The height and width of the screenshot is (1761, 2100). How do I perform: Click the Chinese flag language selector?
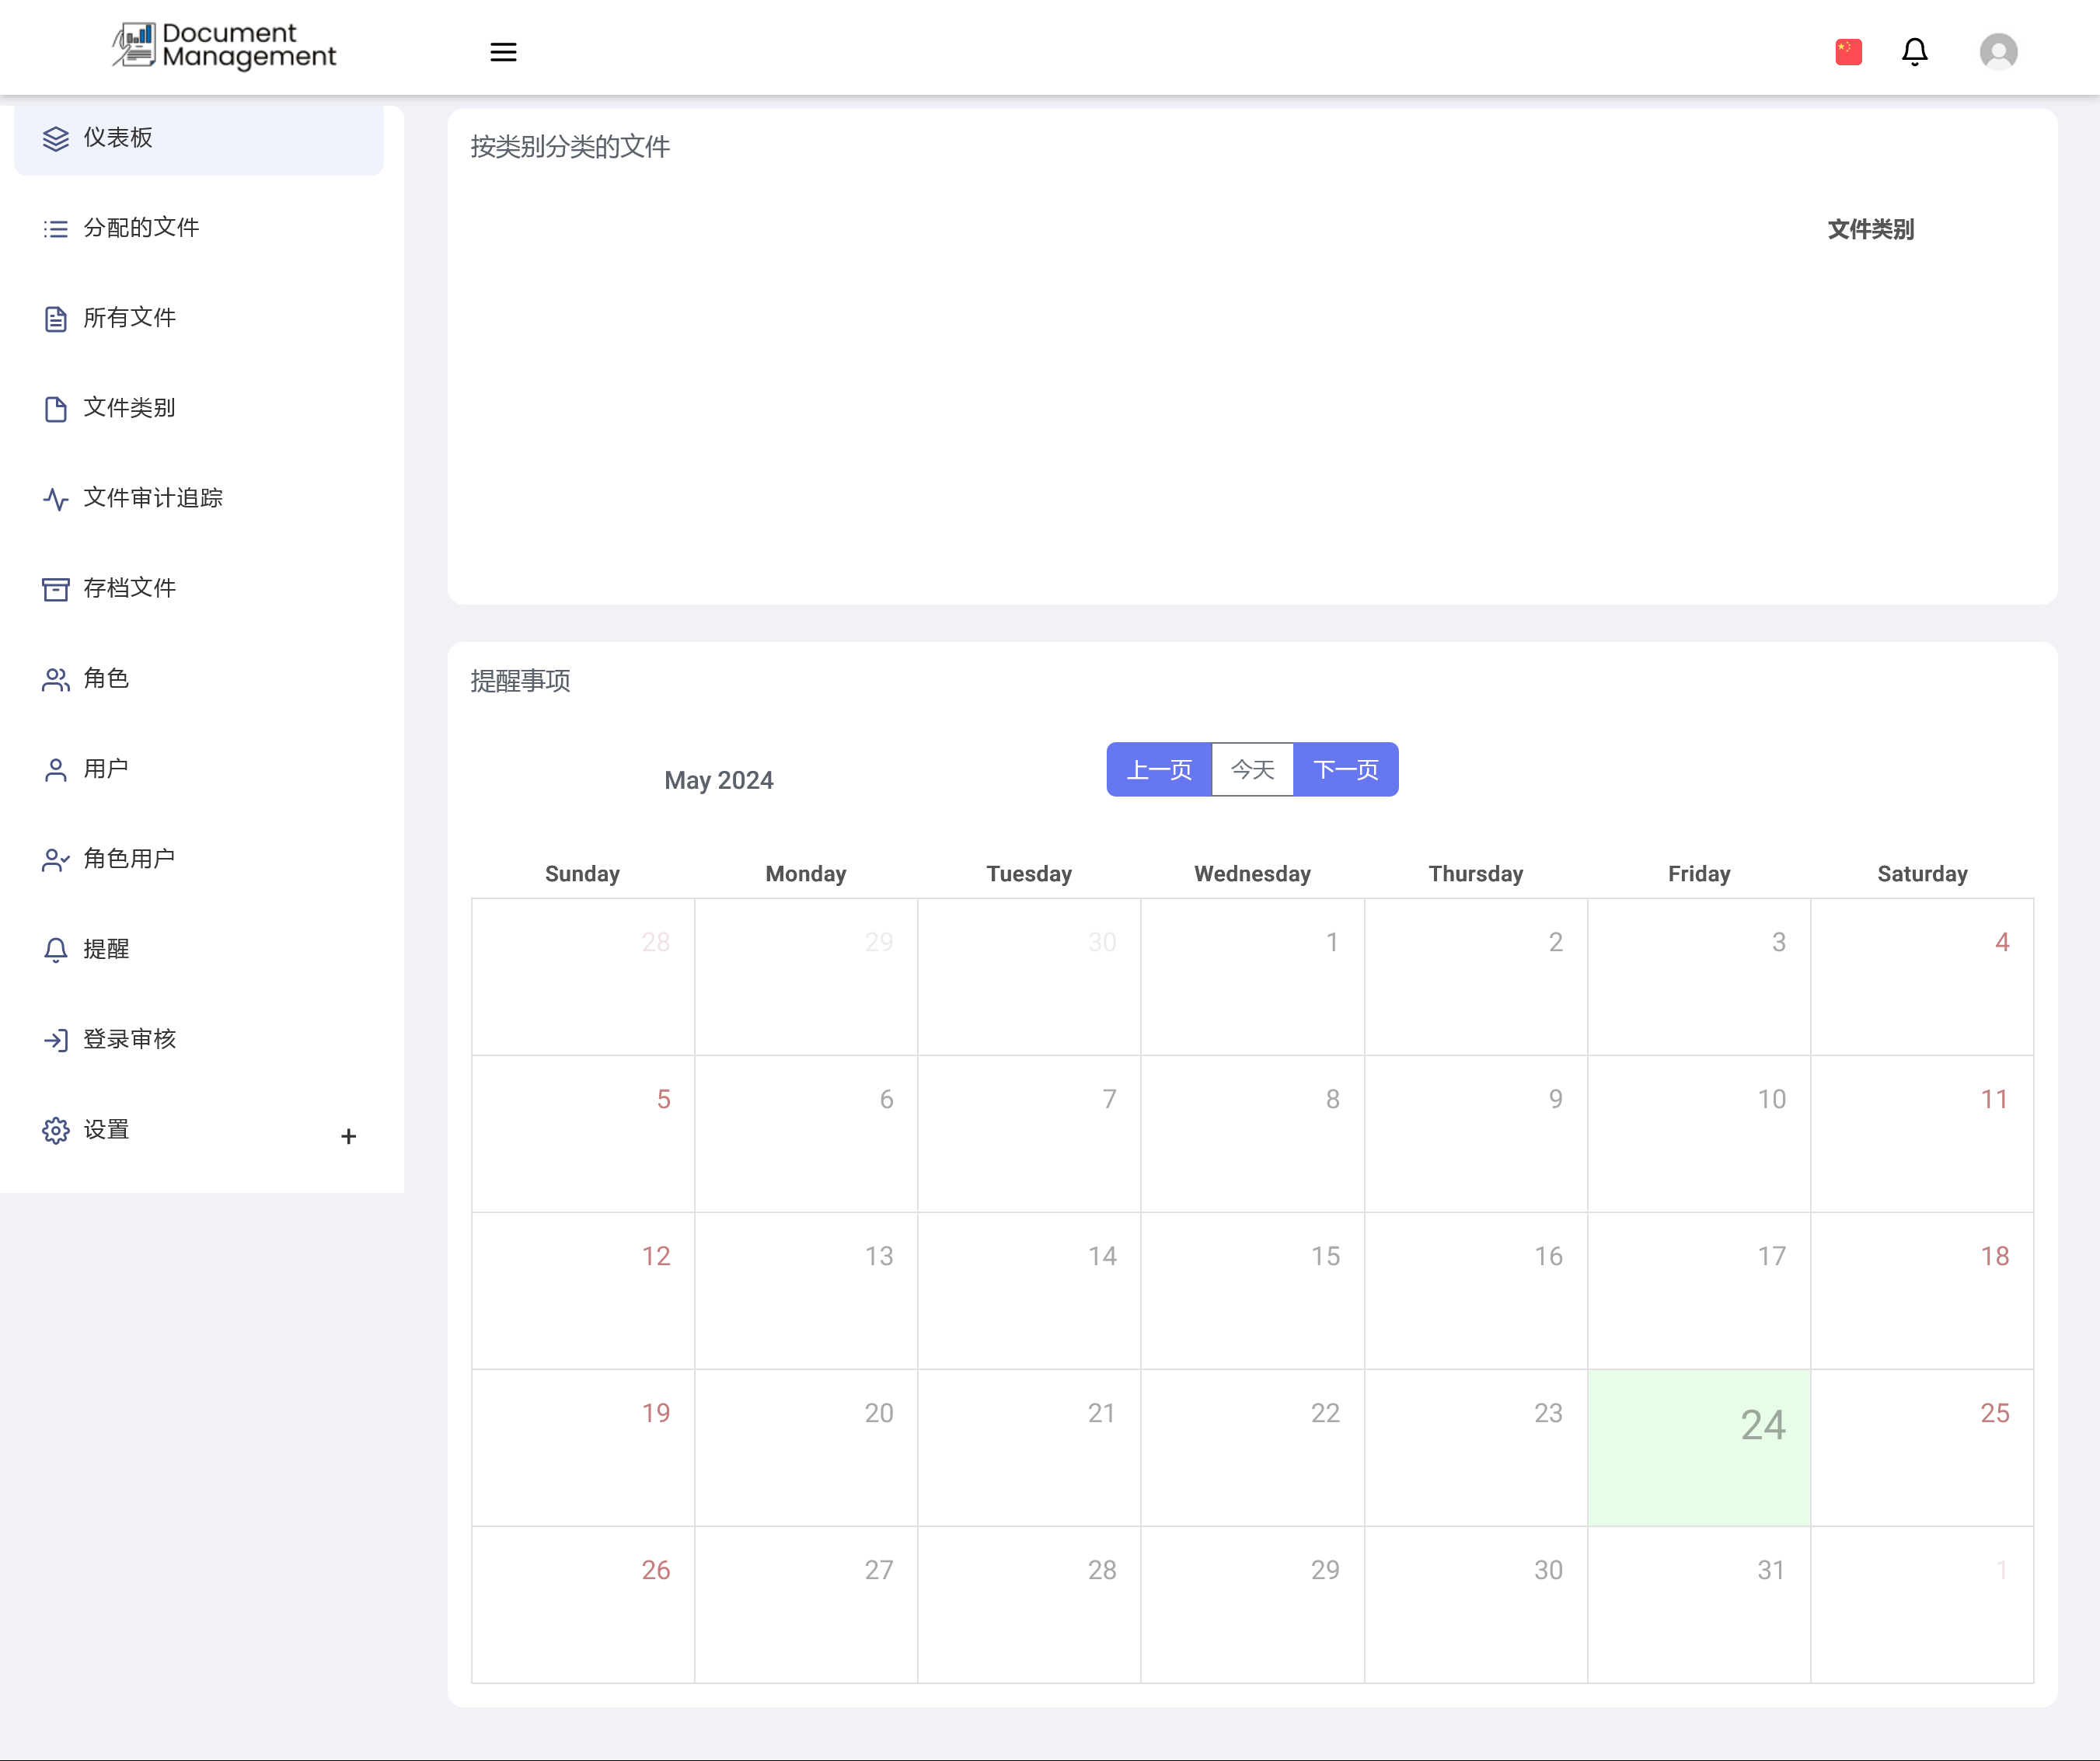(1848, 52)
